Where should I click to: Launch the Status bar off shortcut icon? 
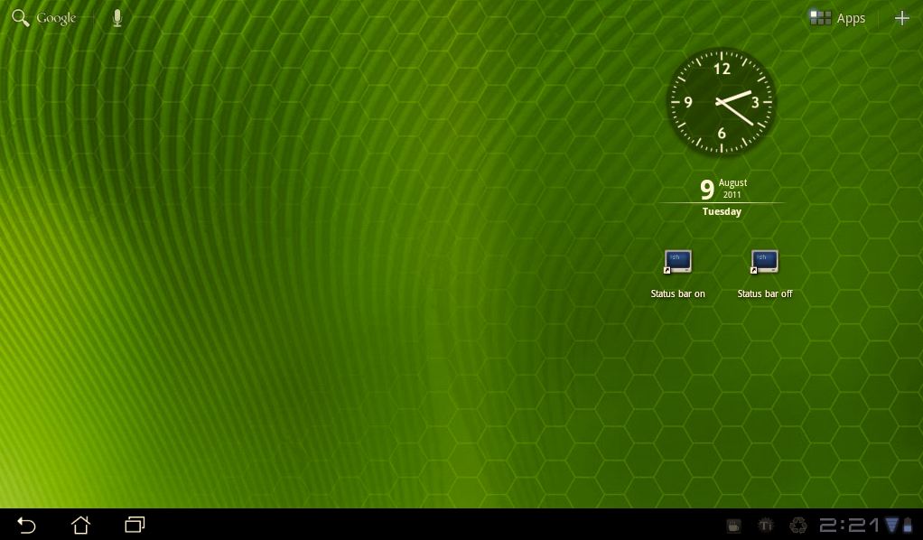tap(765, 262)
